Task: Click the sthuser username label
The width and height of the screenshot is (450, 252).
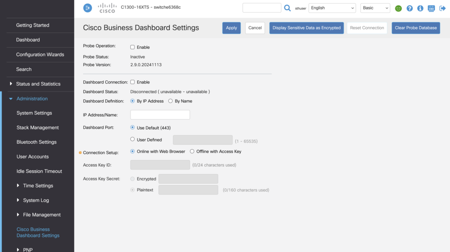Action: point(300,8)
